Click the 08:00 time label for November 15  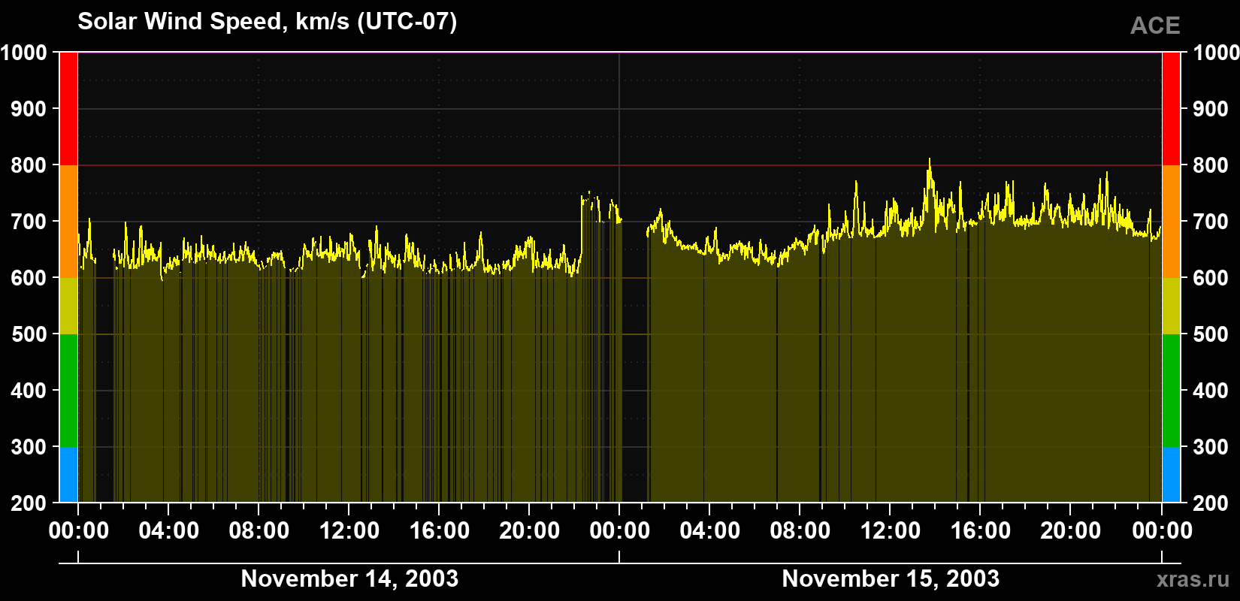[x=800, y=531]
